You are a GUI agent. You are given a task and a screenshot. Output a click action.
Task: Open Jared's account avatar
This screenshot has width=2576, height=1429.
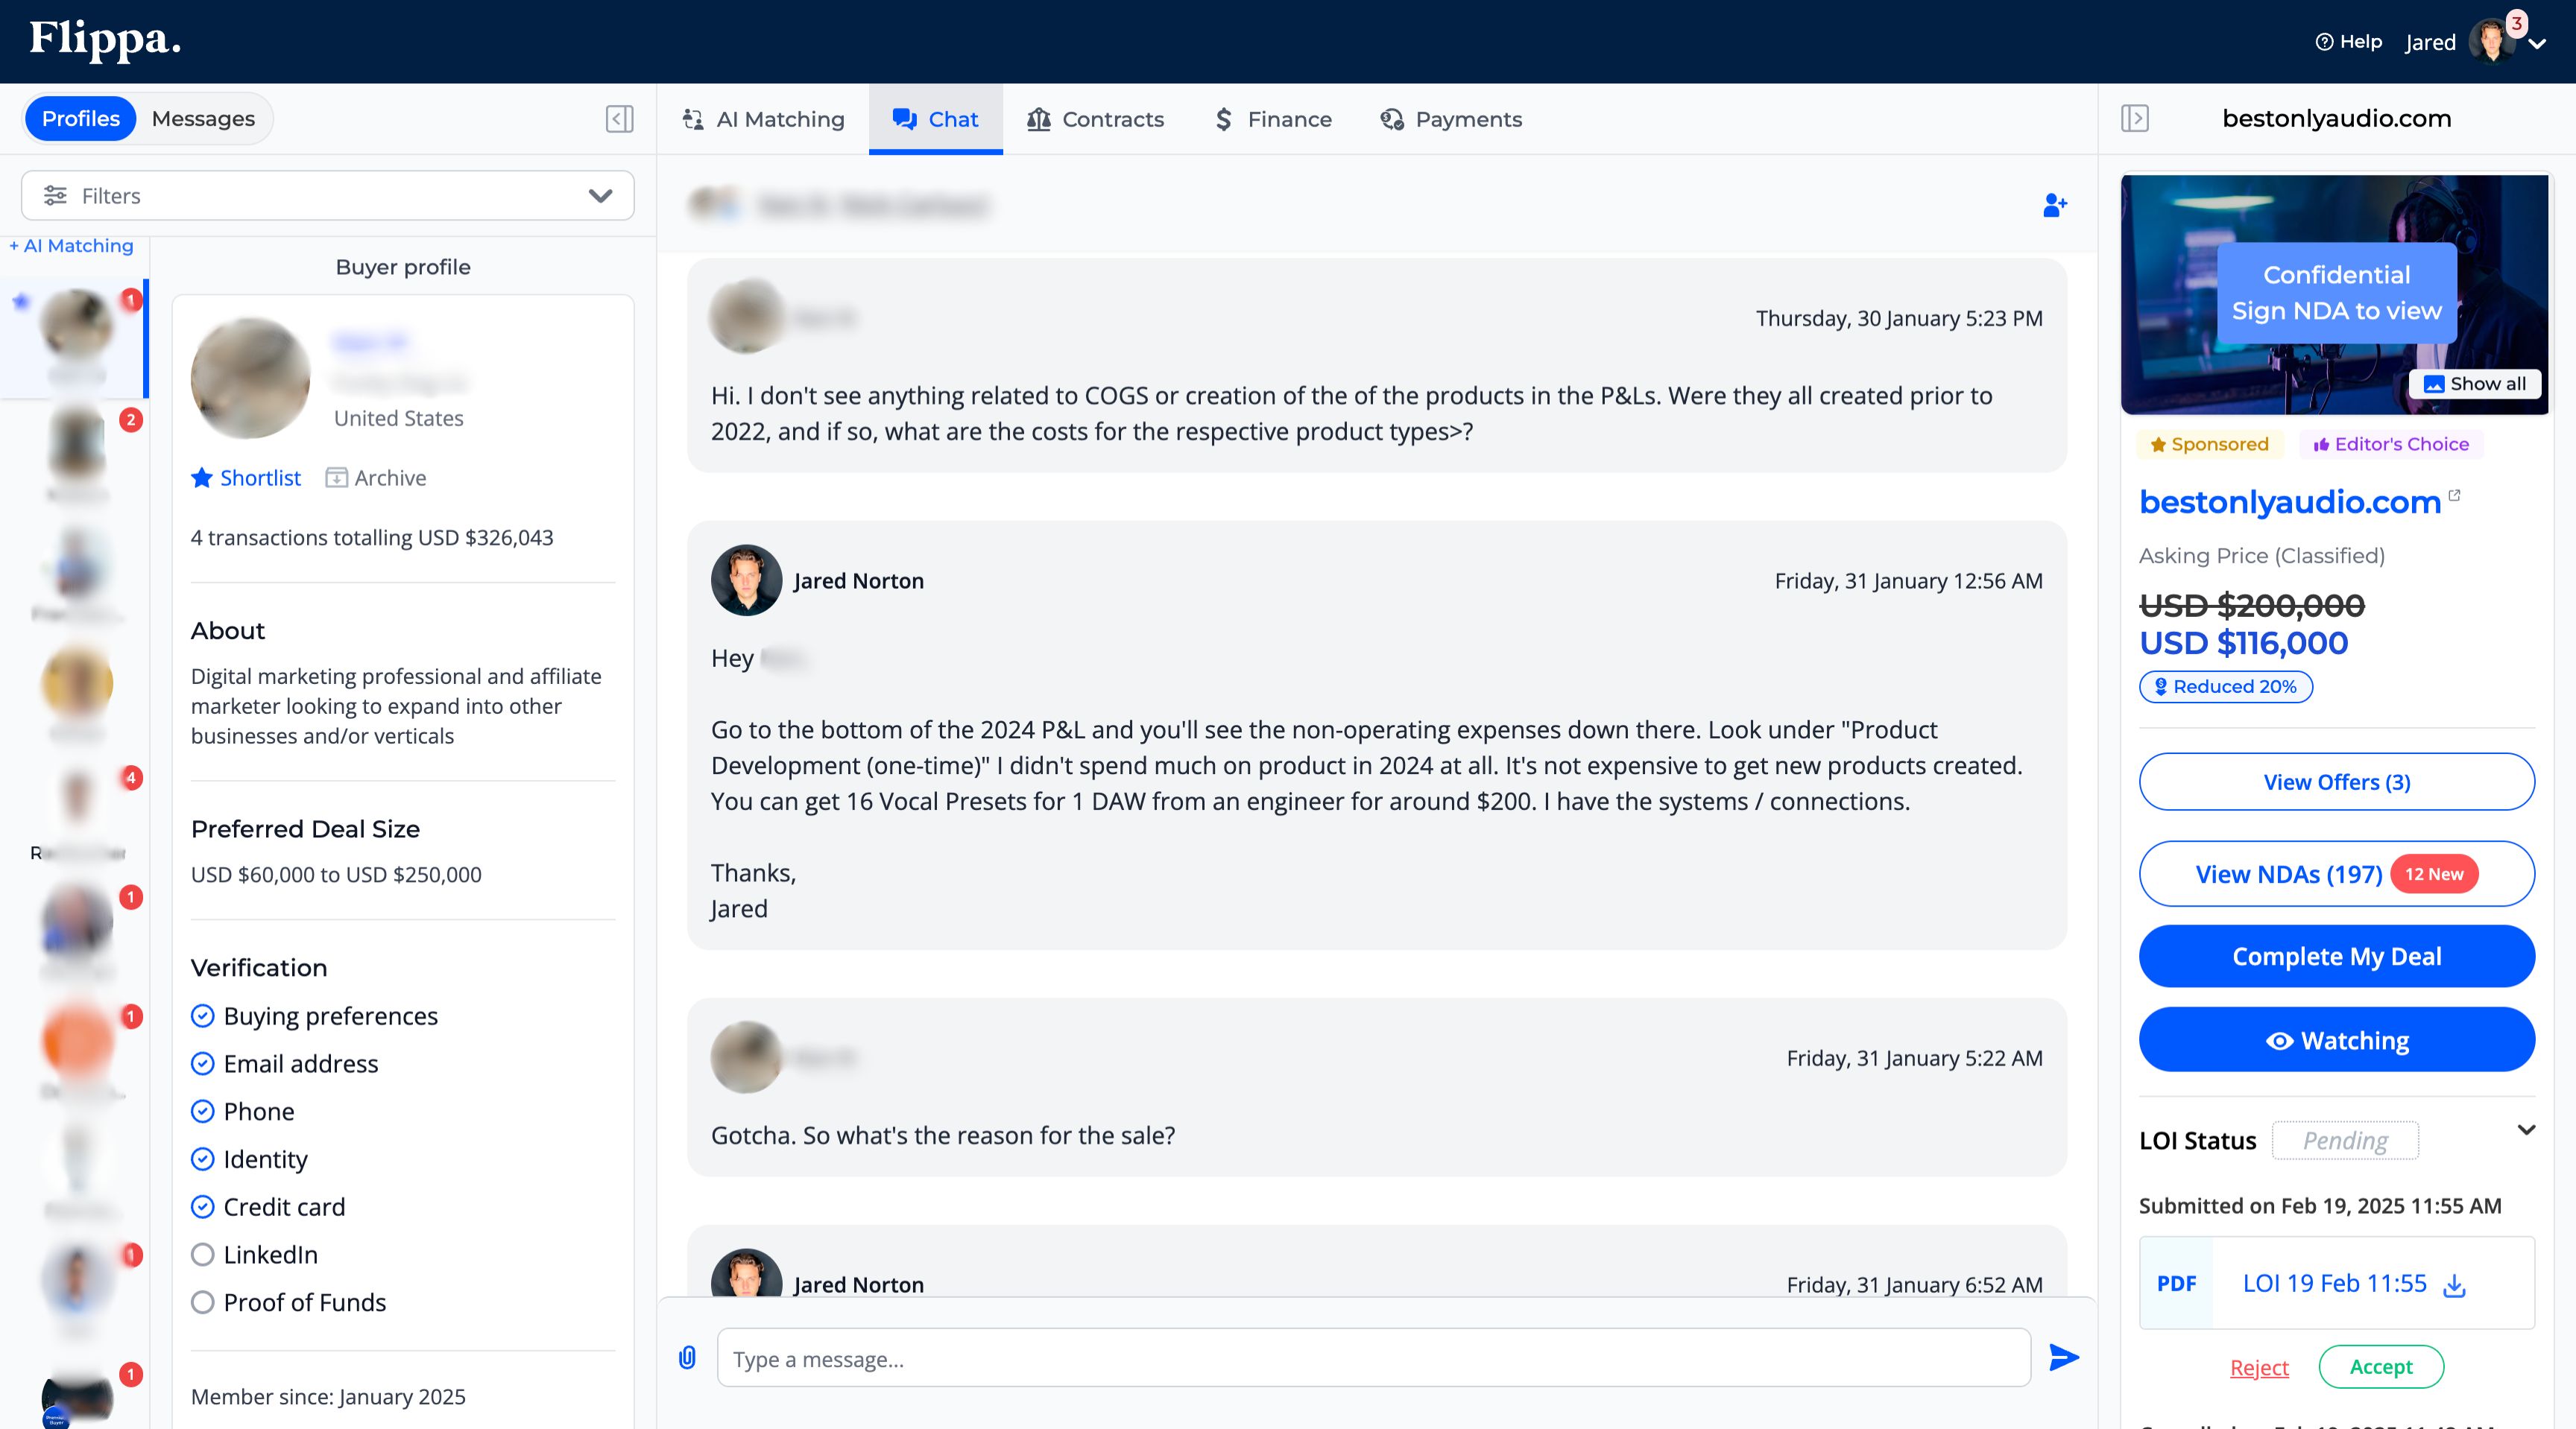pos(2492,42)
